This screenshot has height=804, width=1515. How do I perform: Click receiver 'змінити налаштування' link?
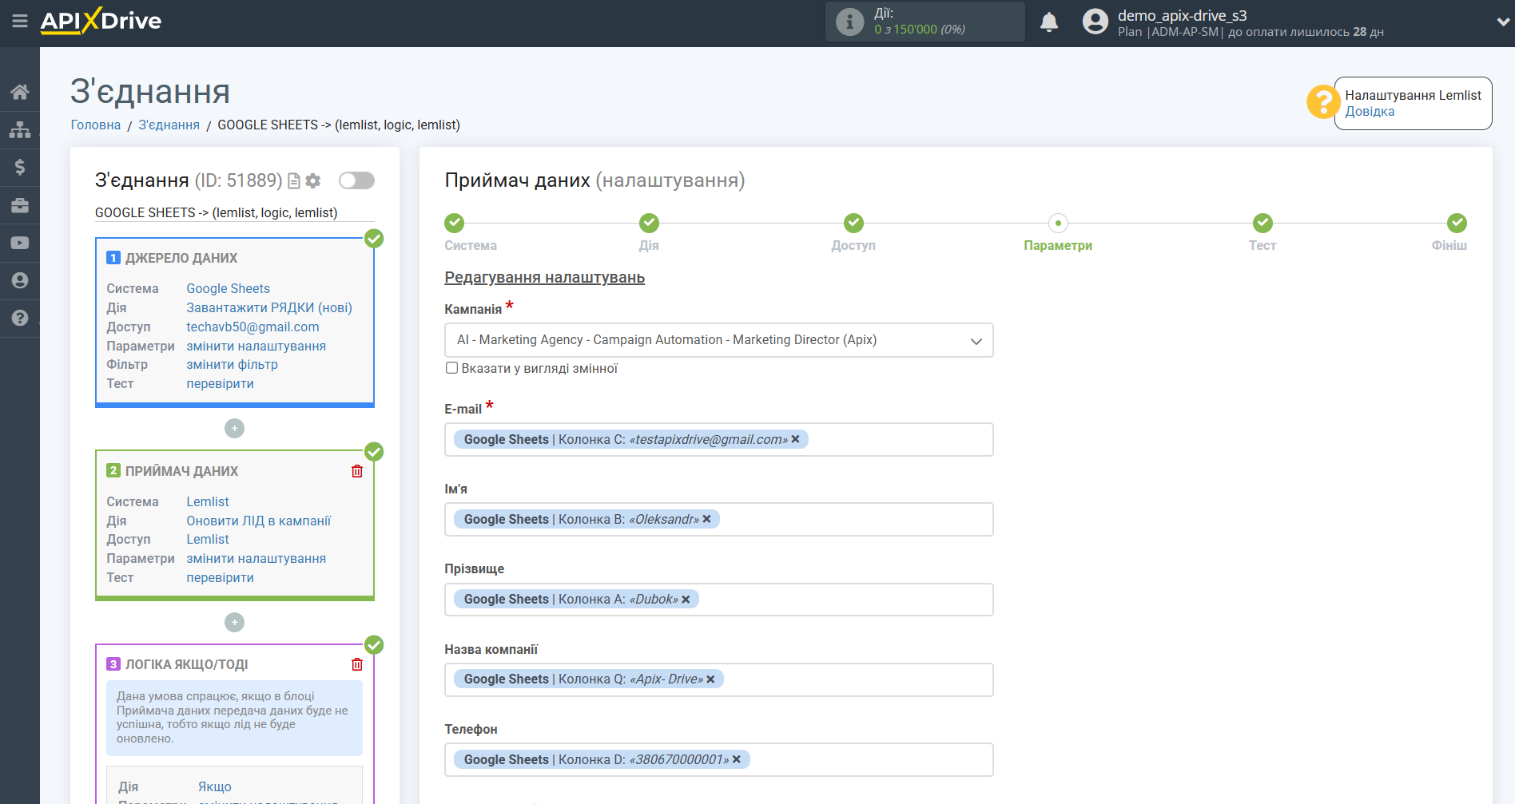click(x=256, y=558)
